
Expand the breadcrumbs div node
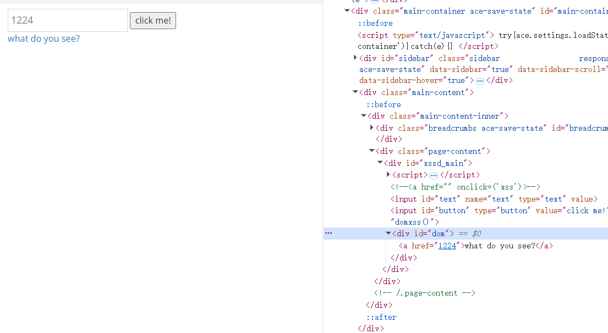372,127
